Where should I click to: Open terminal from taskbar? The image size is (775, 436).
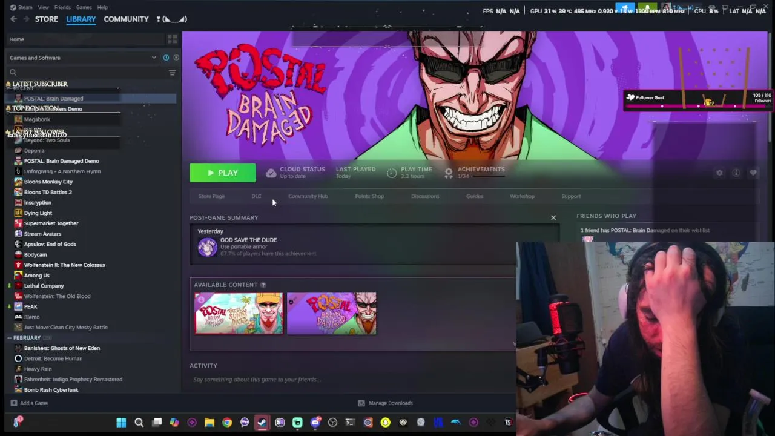tap(350, 423)
